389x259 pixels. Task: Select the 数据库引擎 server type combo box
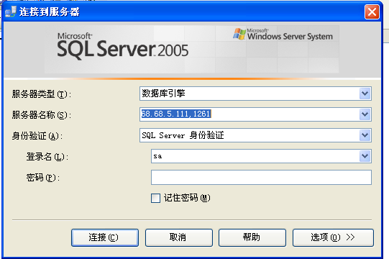pyautogui.click(x=255, y=94)
